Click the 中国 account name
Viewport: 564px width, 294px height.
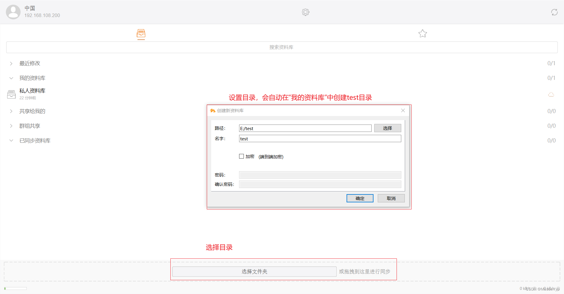pyautogui.click(x=30, y=8)
